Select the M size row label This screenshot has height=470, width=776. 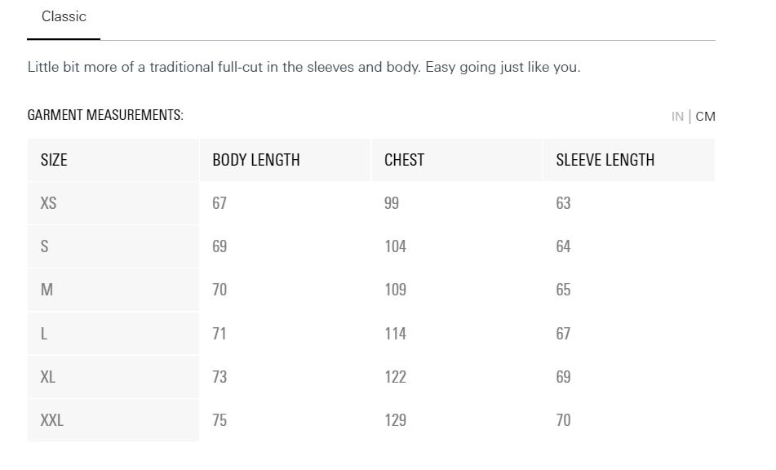click(x=47, y=290)
